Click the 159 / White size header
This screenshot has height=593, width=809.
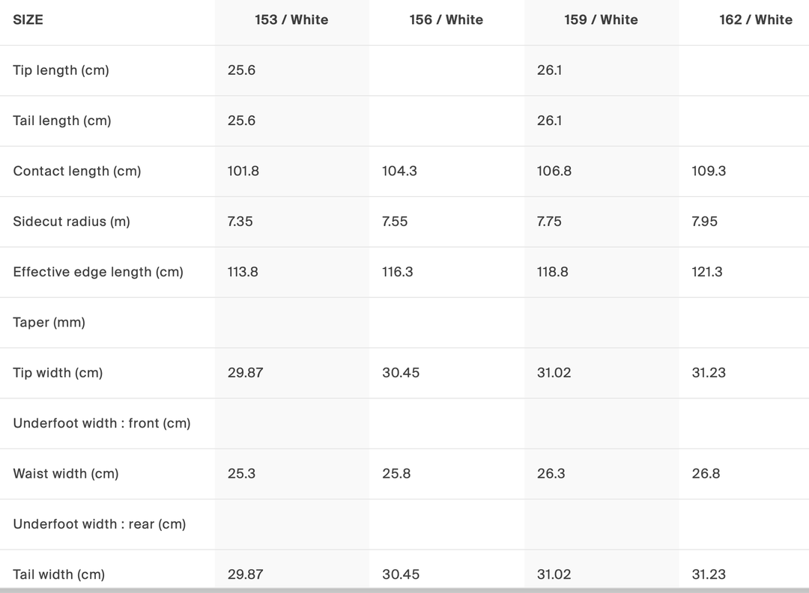pyautogui.click(x=601, y=20)
